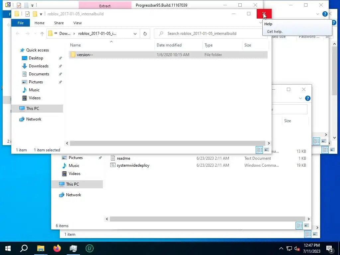This screenshot has width=340, height=255.
Task: Click the roblox window horizontal scrollbar thumb
Action: pyautogui.click(x=167, y=143)
